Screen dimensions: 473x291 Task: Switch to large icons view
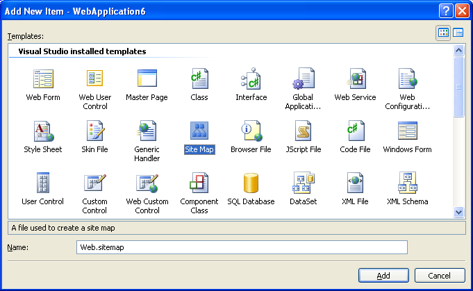(x=443, y=33)
